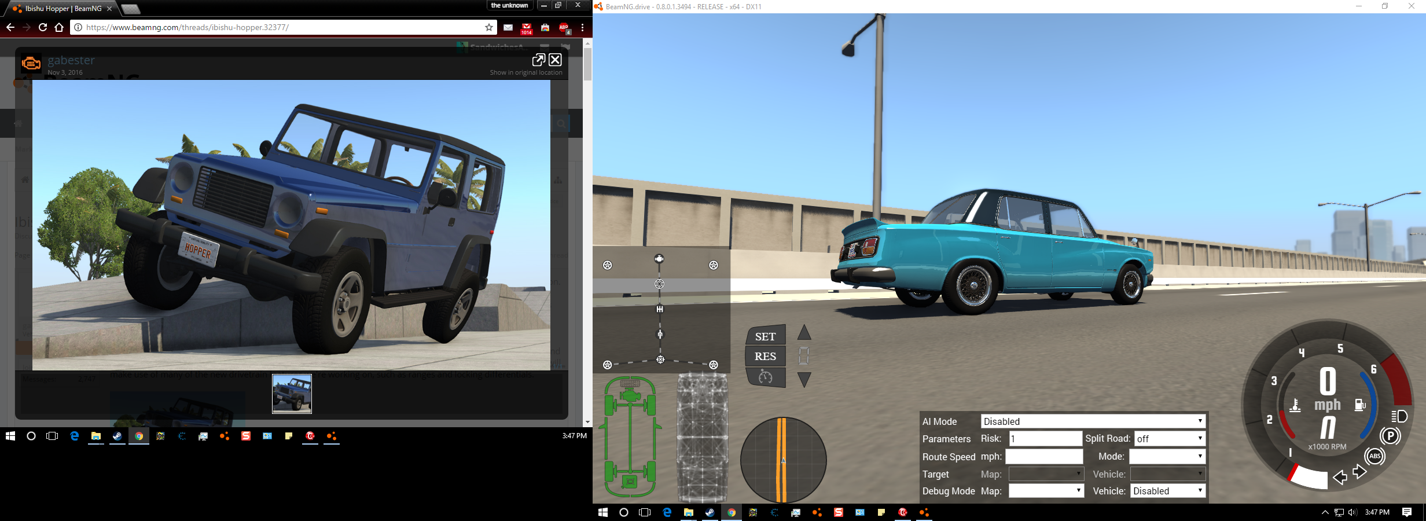The width and height of the screenshot is (1426, 521).
Task: Go back in the browser
Action: click(10, 27)
